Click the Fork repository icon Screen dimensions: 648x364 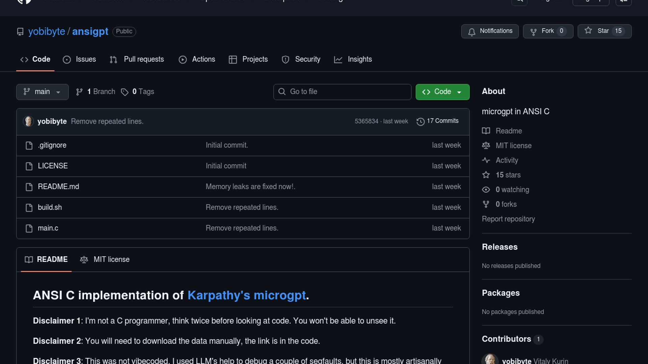[533, 32]
